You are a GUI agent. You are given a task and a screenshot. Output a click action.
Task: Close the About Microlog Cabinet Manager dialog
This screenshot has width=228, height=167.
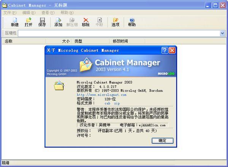click(x=172, y=50)
